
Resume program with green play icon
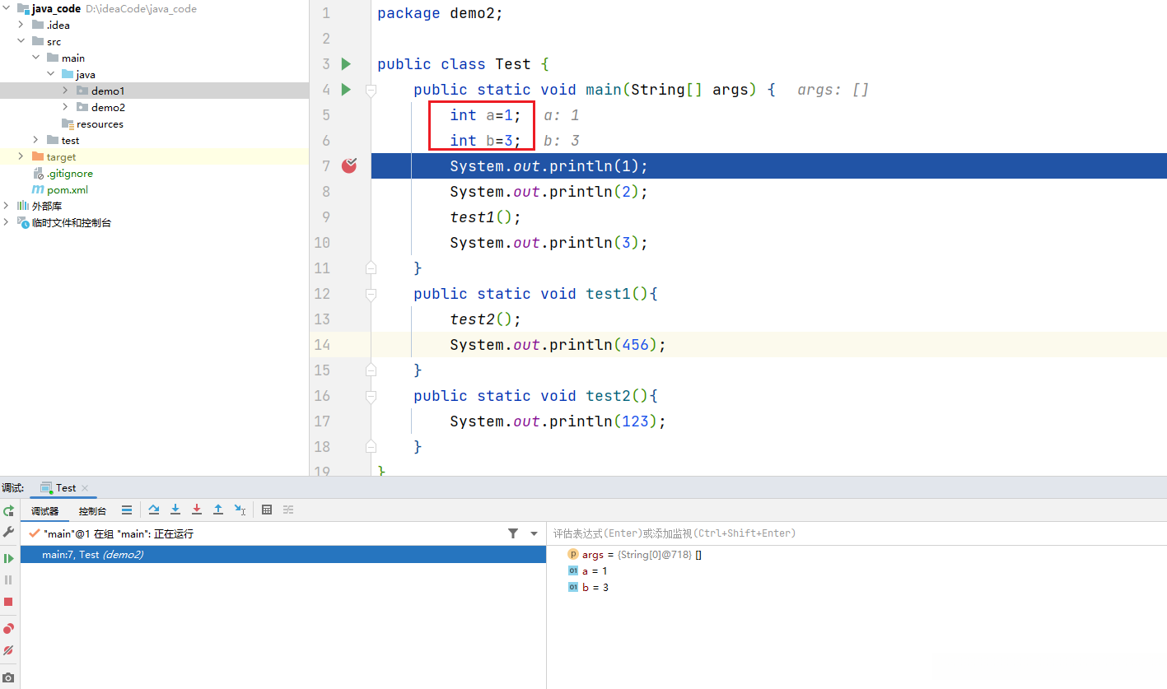(8, 558)
